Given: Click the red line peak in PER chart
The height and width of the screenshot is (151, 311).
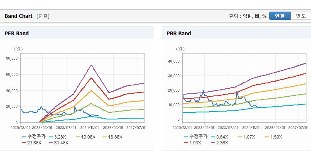Looking at the screenshot, I should pos(91,78).
